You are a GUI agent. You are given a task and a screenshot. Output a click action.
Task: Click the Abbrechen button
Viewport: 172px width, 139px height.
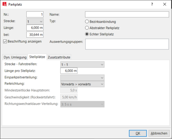coord(159,133)
